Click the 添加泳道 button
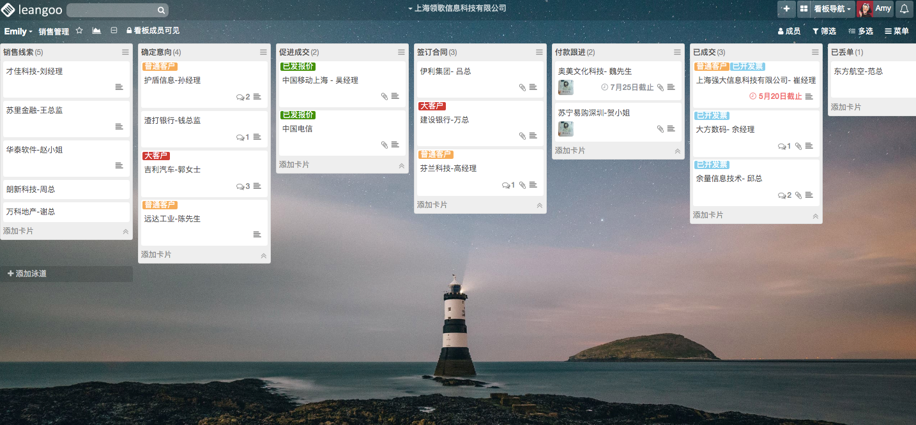Screen dimensions: 916x425 pos(27,274)
